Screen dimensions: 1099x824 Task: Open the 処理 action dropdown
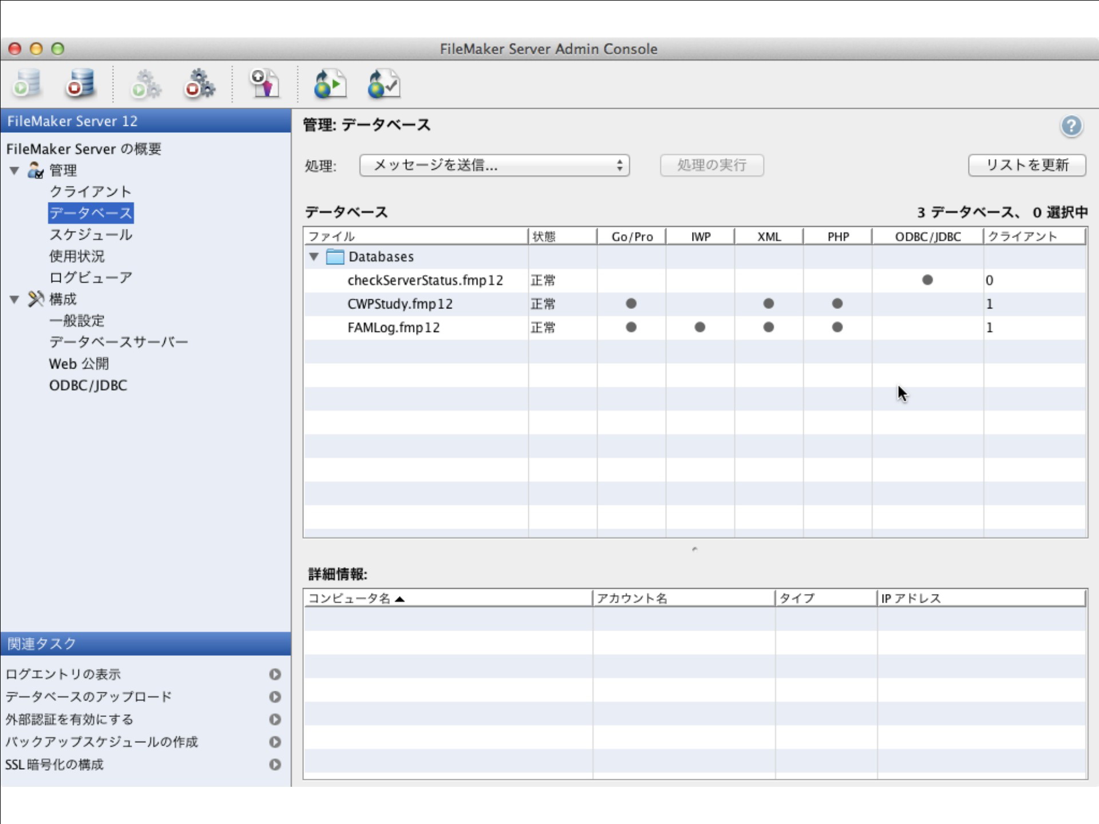pos(495,165)
